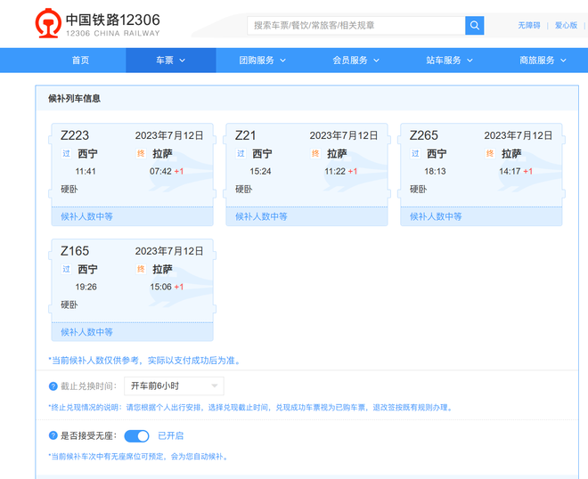Image resolution: width=588 pixels, height=479 pixels.
Task: Go to the 首页 tab
Action: [80, 61]
